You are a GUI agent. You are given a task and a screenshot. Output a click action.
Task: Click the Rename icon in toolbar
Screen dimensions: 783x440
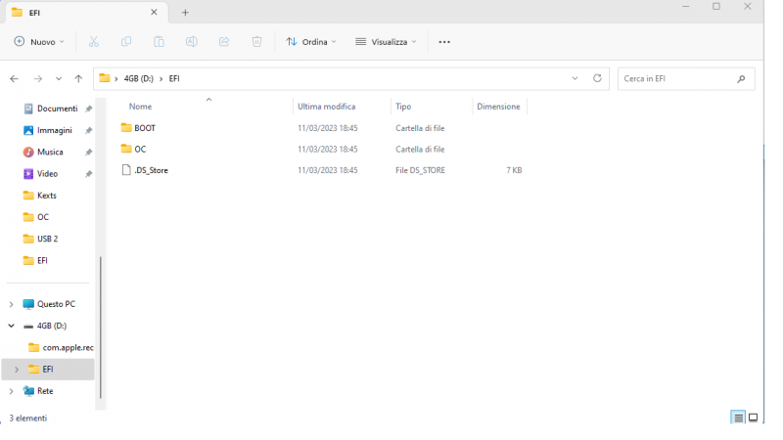click(x=192, y=42)
